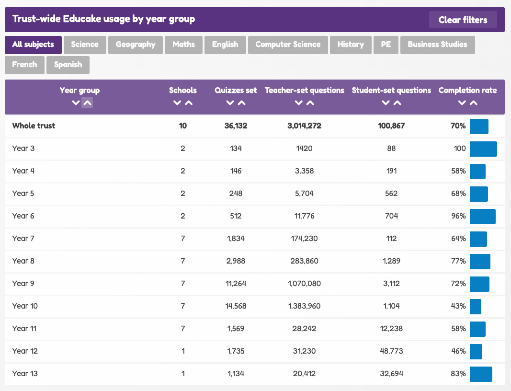Click the Year 9 row label
The image size is (511, 391).
[23, 283]
